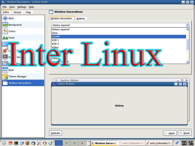The image size is (195, 146).
Task: Switch to the Help sidebar tab
Action: pos(28,12)
